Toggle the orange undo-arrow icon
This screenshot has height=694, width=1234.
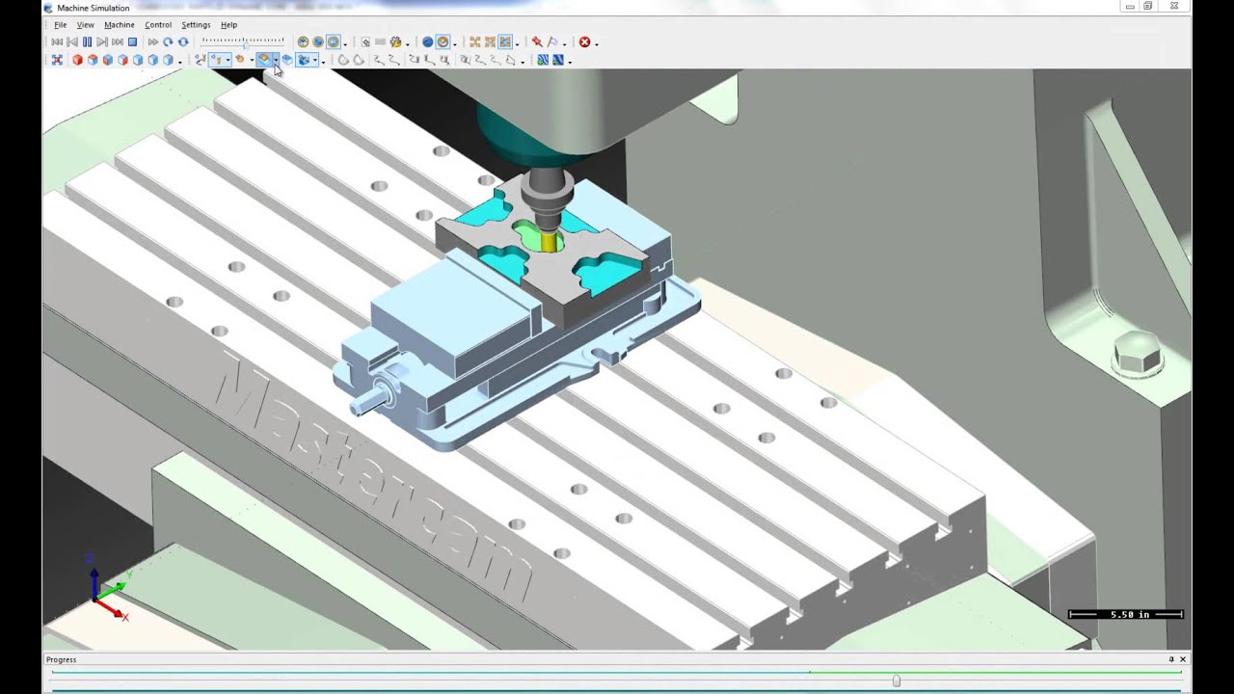239,60
